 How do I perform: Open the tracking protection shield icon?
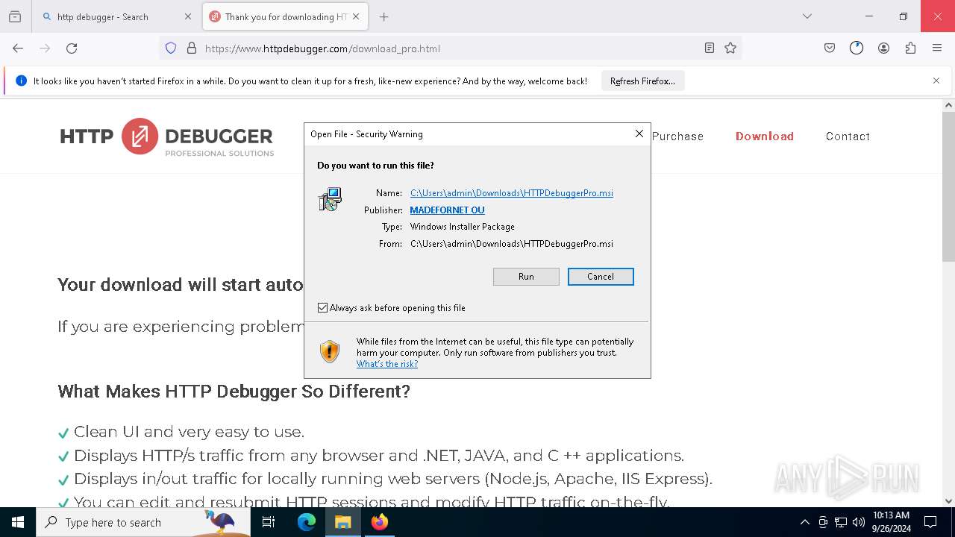[x=171, y=48]
